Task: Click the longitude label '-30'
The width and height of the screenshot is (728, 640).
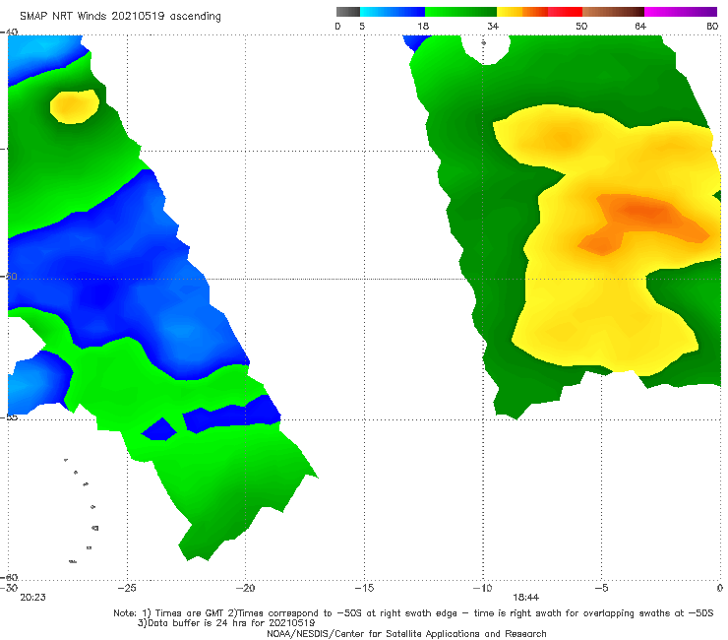Action: [9, 588]
